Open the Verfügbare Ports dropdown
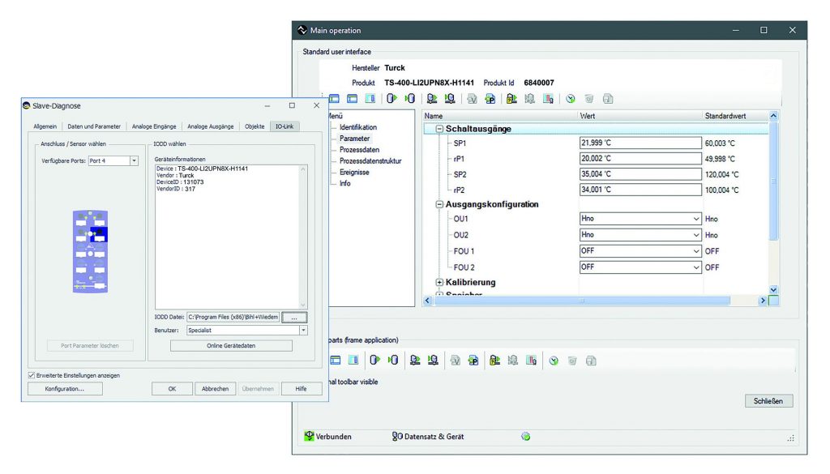 coord(134,160)
